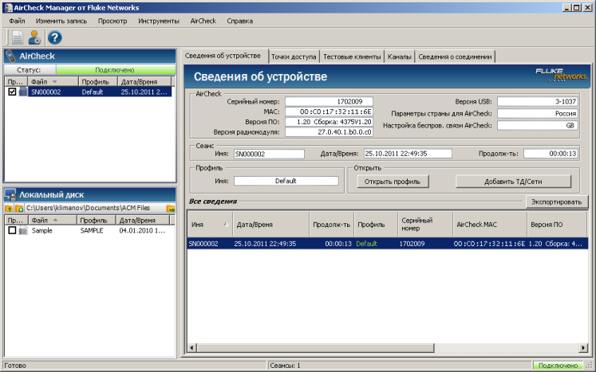Click the country parameters field Россия
Image resolution: width=596 pixels, height=372 pixels.
[538, 113]
